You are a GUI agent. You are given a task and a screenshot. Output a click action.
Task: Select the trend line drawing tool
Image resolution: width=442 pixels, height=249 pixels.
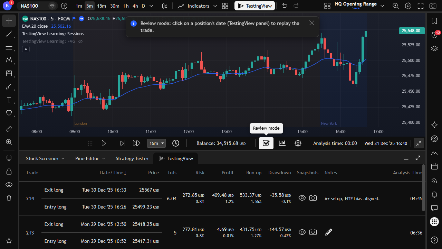[x=9, y=34]
